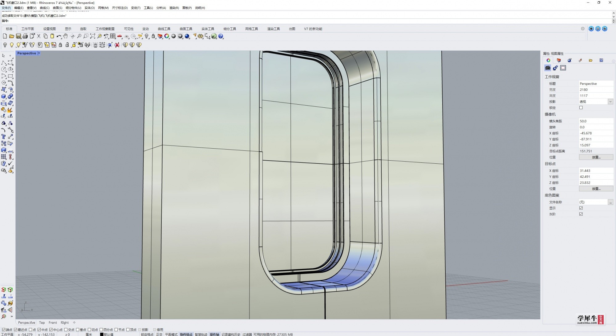616x336 pixels.
Task: Toggle 物件锁点 in the status bar
Action: (x=186, y=334)
